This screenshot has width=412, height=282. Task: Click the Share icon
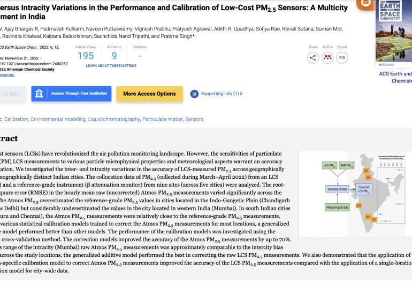point(313,57)
